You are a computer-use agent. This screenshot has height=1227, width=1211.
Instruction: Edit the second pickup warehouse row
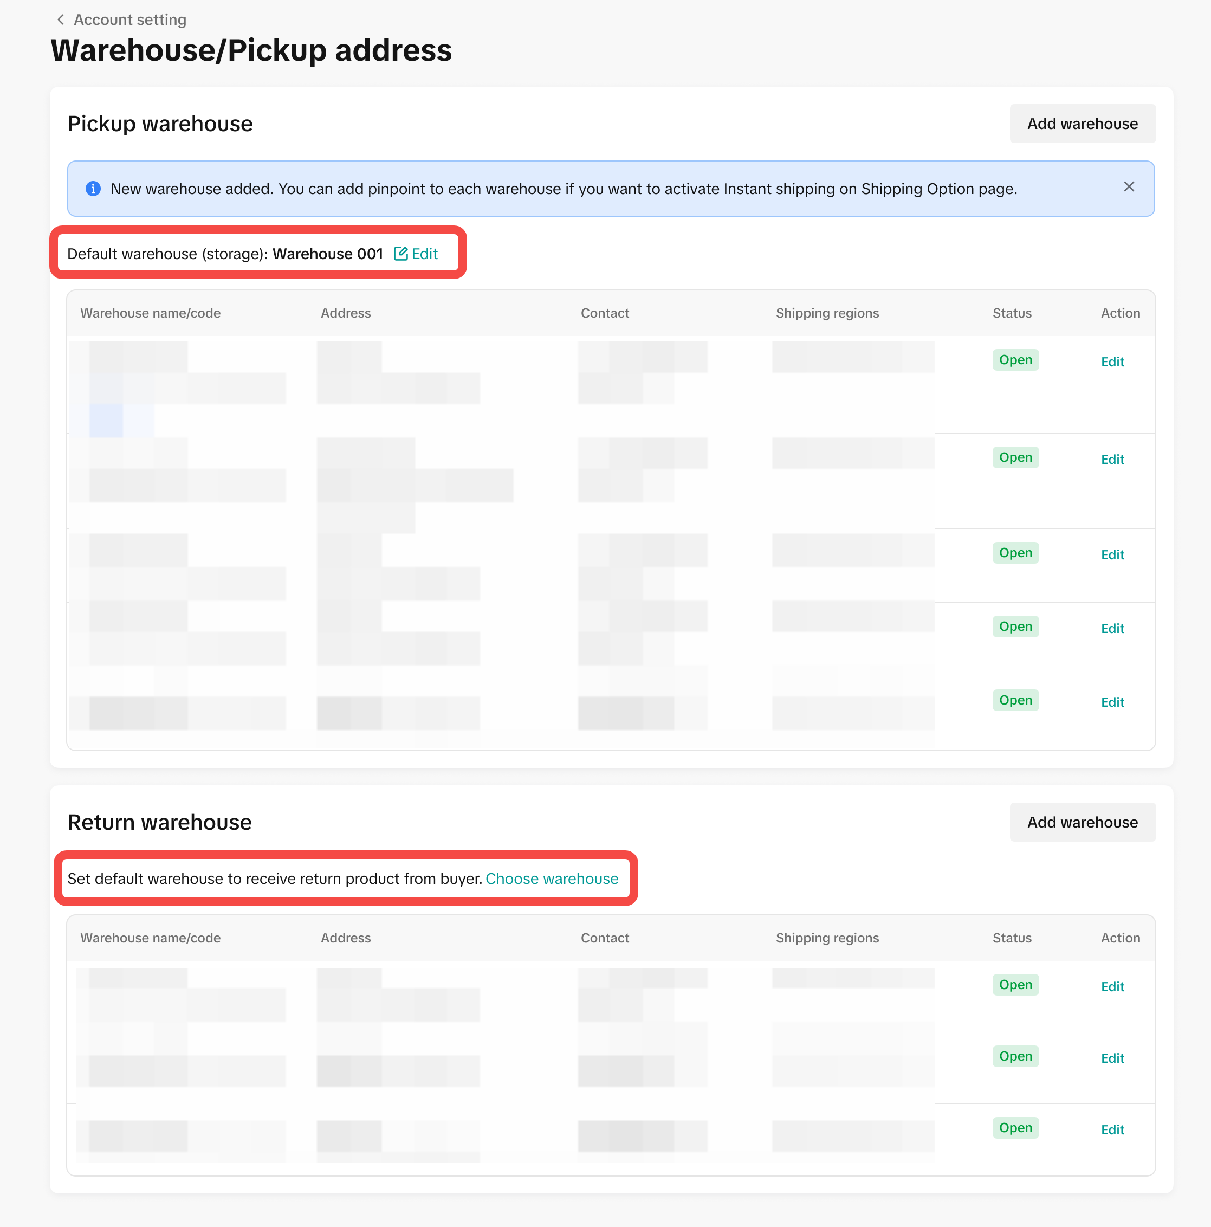(1112, 460)
